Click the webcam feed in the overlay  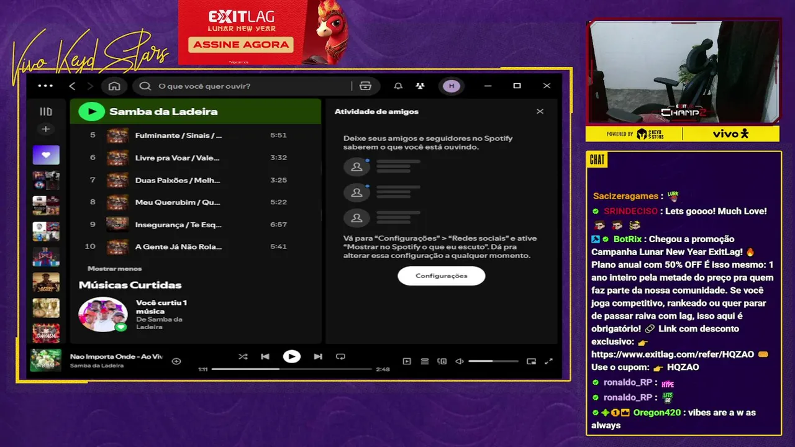click(x=684, y=72)
